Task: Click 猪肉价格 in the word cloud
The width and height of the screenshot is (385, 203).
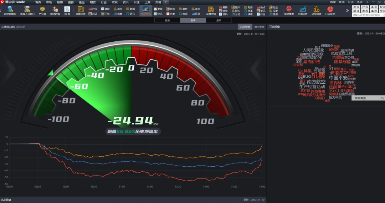Action: [312, 62]
